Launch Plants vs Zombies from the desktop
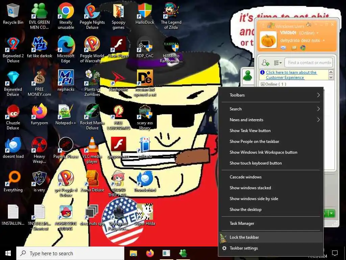 click(92, 84)
